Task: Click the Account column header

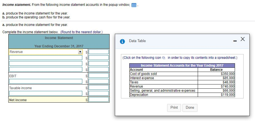Action: click(x=164, y=70)
